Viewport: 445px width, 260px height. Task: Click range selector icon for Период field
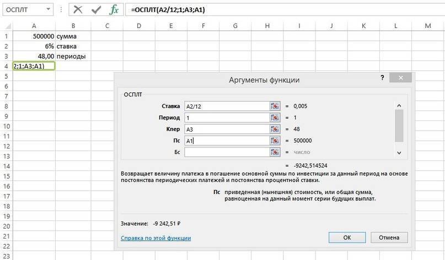tap(275, 118)
